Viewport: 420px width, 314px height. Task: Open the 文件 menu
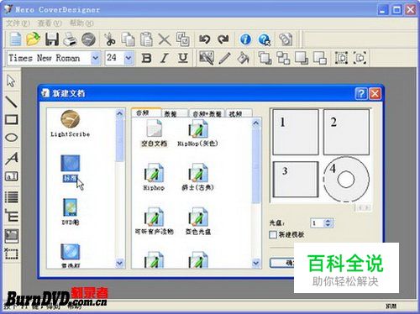(x=18, y=24)
